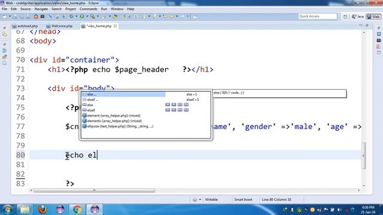Select the 'elseif ...' template suggestion
383x215 pixels.
145,100
